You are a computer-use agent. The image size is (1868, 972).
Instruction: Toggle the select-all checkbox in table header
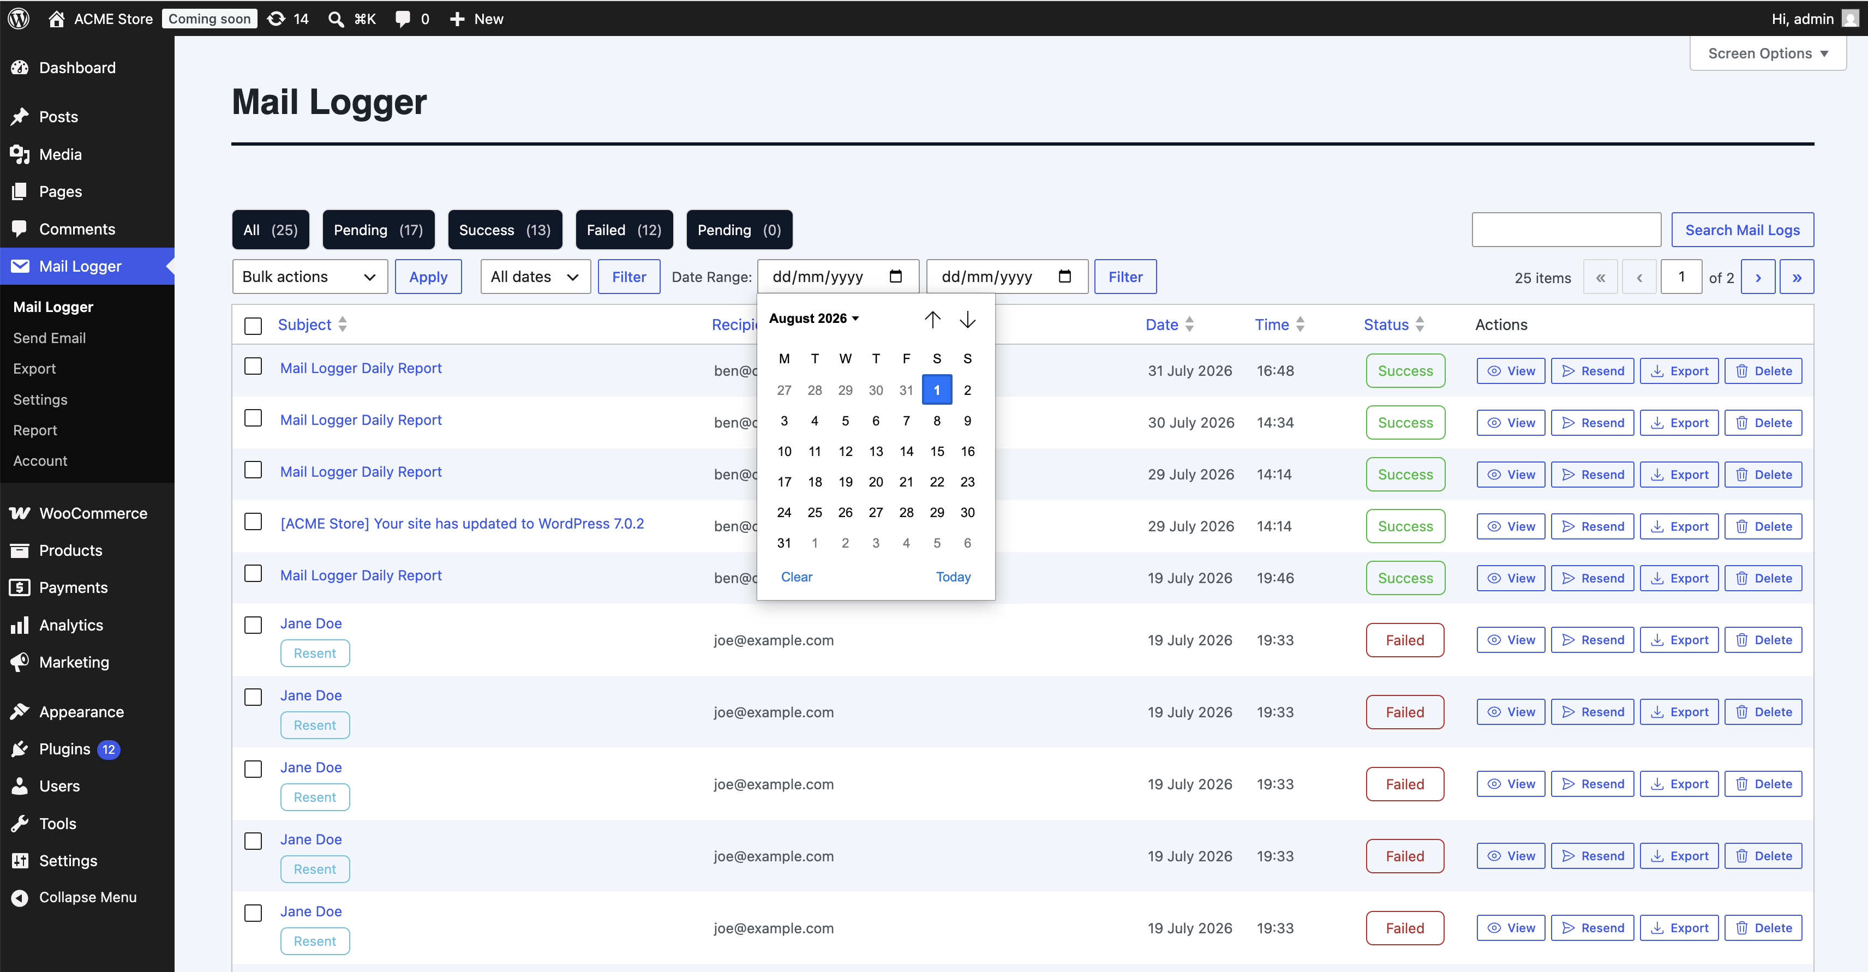point(253,326)
